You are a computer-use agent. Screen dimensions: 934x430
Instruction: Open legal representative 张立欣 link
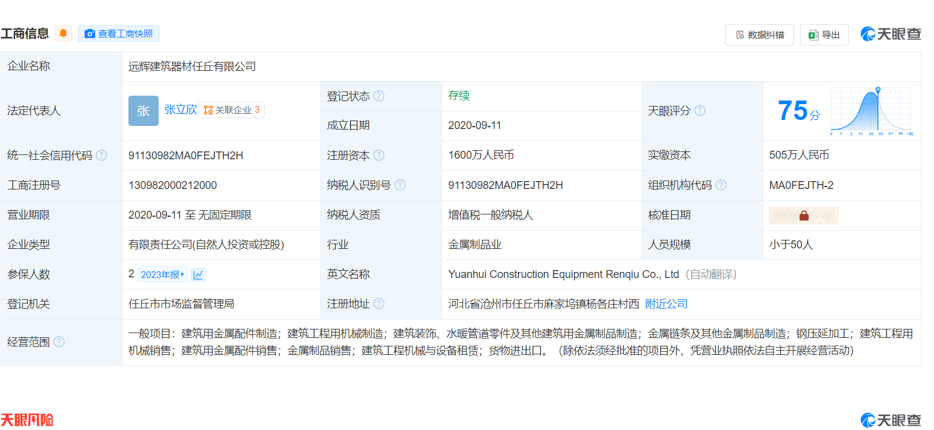click(181, 110)
